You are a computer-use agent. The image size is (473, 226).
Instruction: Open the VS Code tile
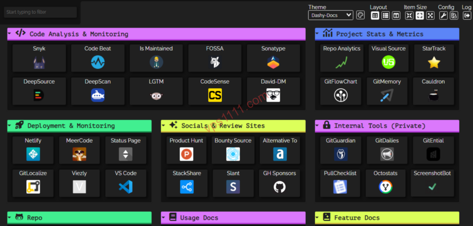[126, 183]
